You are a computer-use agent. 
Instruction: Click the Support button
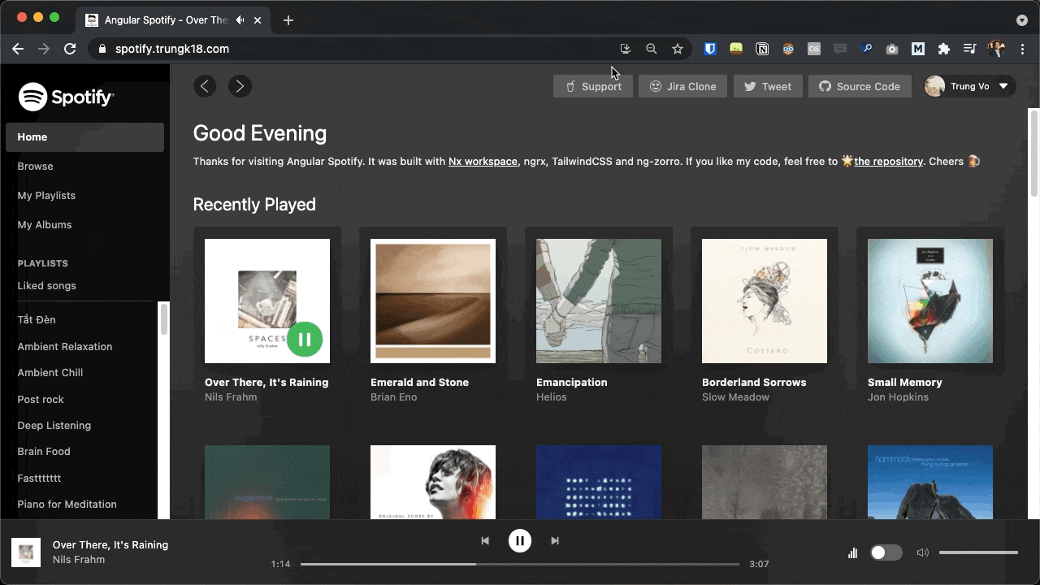click(593, 86)
